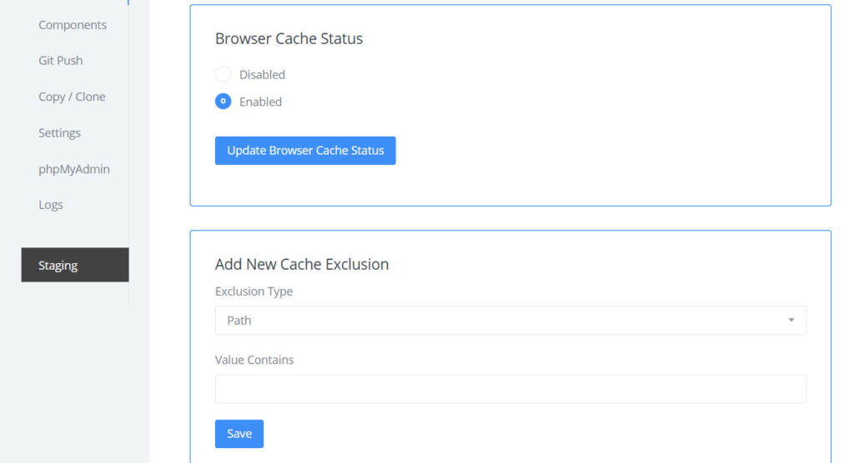Launch phpMyAdmin from the sidebar
This screenshot has width=854, height=463.
74,169
